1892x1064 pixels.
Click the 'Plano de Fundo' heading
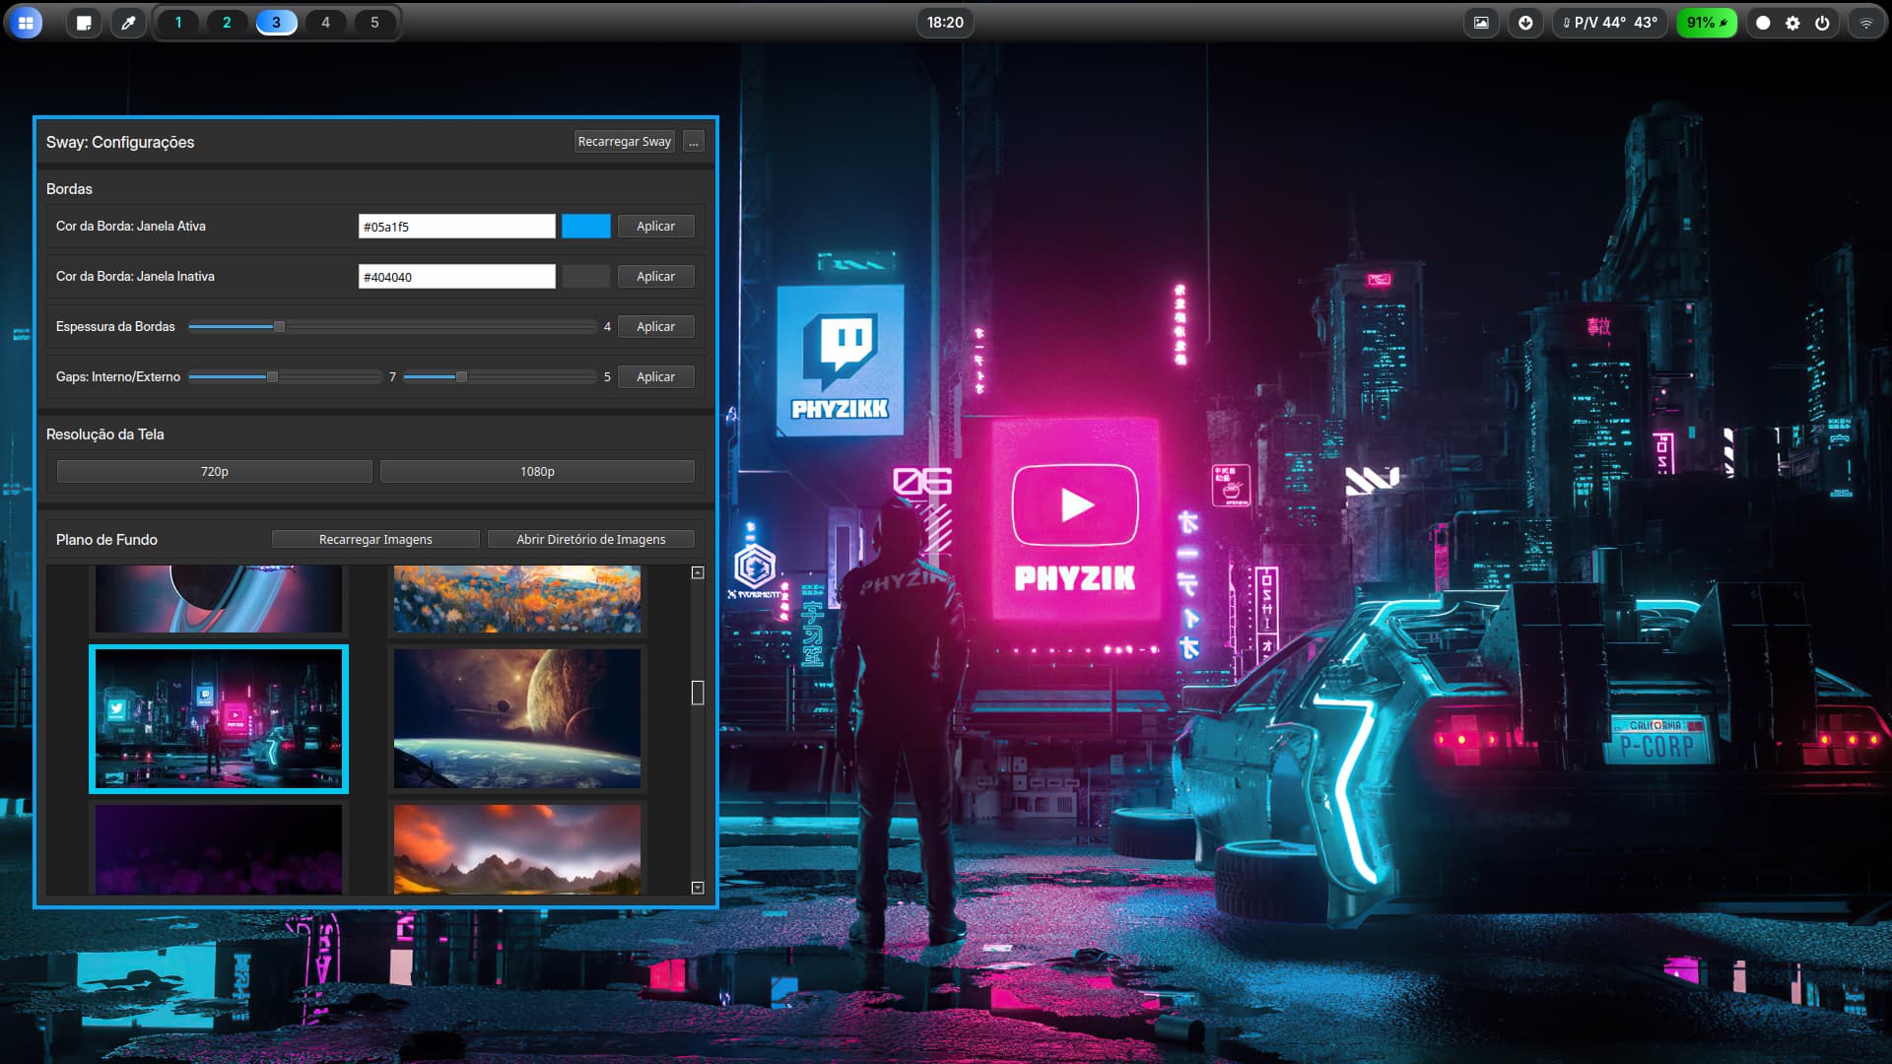tap(106, 540)
